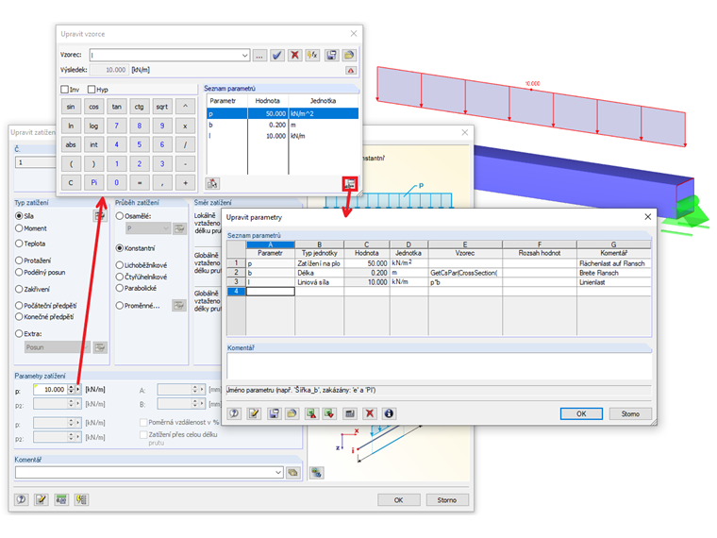717x538 pixels.
Task: Select Osamělé load distribution radio
Action: point(120,216)
